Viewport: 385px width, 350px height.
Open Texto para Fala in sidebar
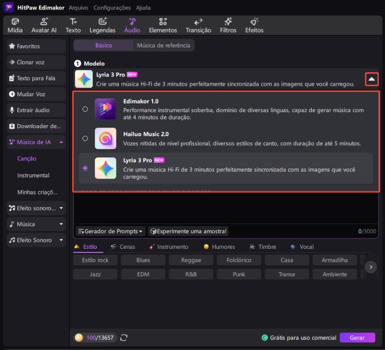tap(36, 78)
